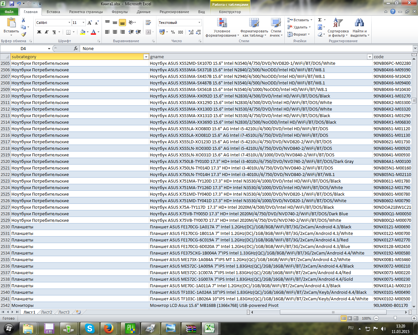Viewport: 418px width, 335px height.
Task: Click the large Paste clipboard icon
Action: [x=11, y=23]
